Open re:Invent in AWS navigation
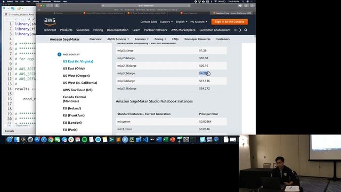The image size is (341, 192). click(x=50, y=30)
